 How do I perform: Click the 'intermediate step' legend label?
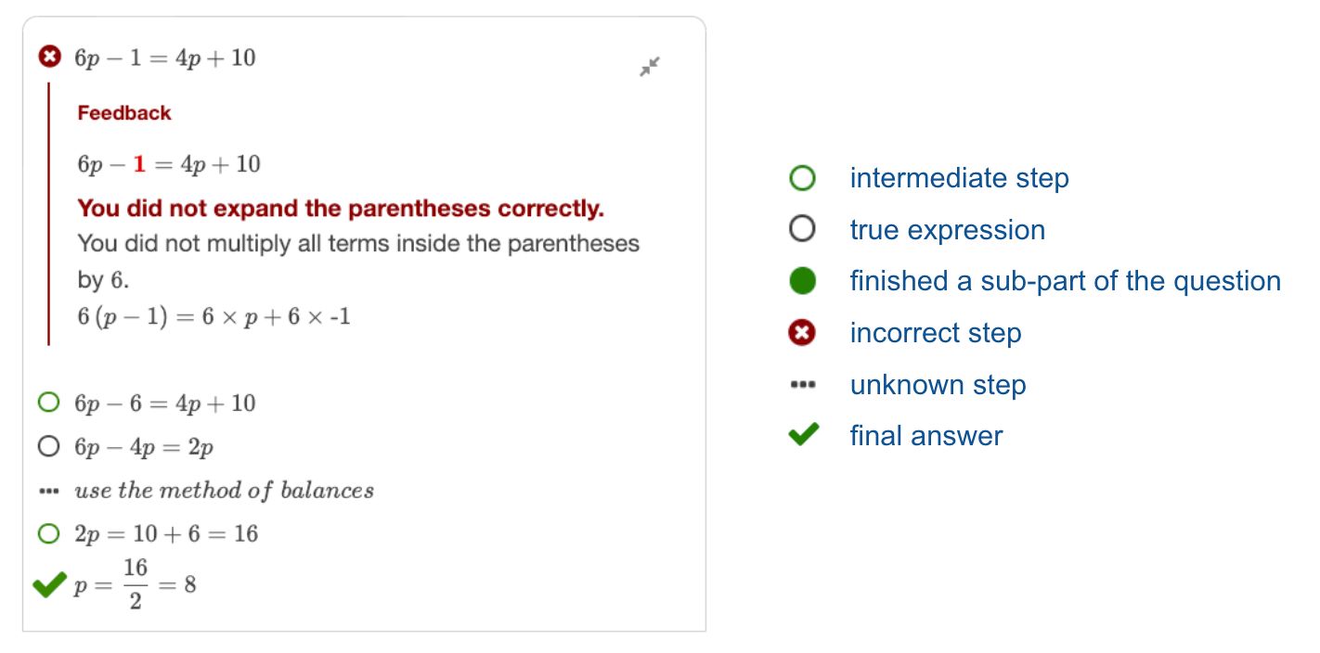pos(959,178)
